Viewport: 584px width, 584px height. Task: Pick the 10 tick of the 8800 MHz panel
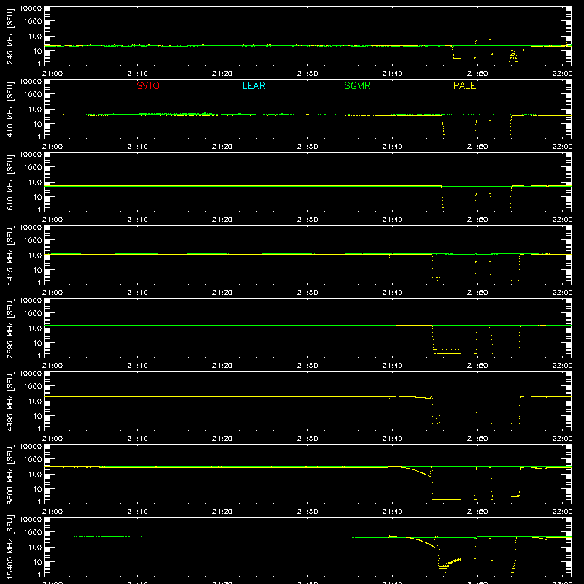pos(37,489)
